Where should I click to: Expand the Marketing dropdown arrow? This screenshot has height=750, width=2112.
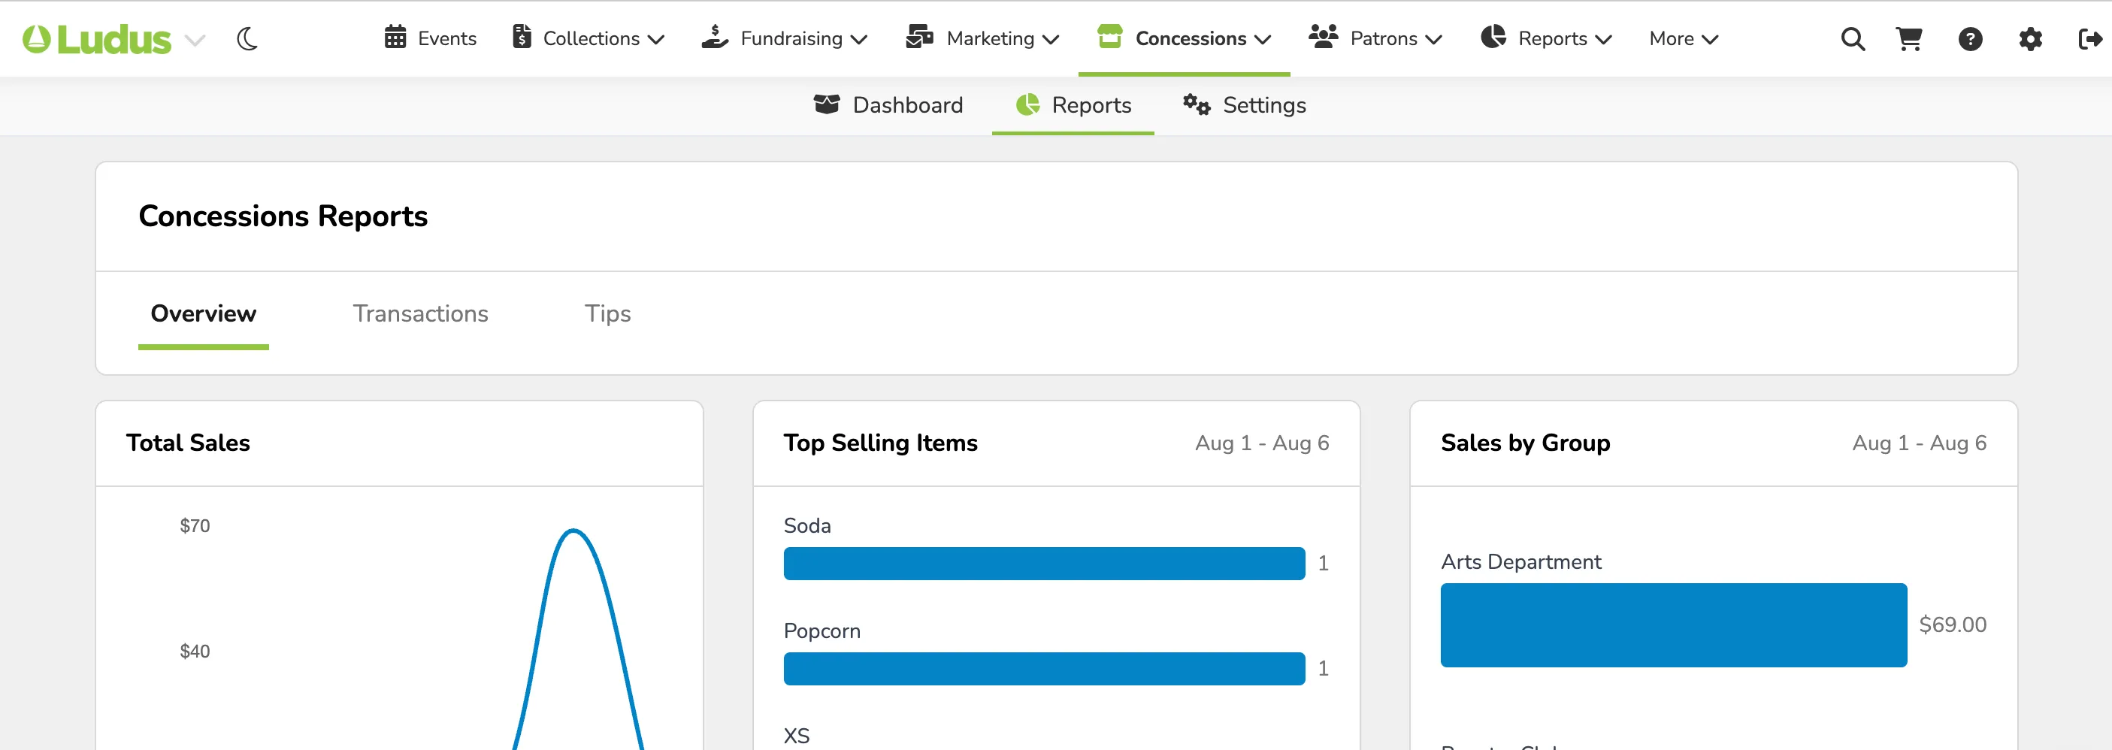click(x=1051, y=39)
